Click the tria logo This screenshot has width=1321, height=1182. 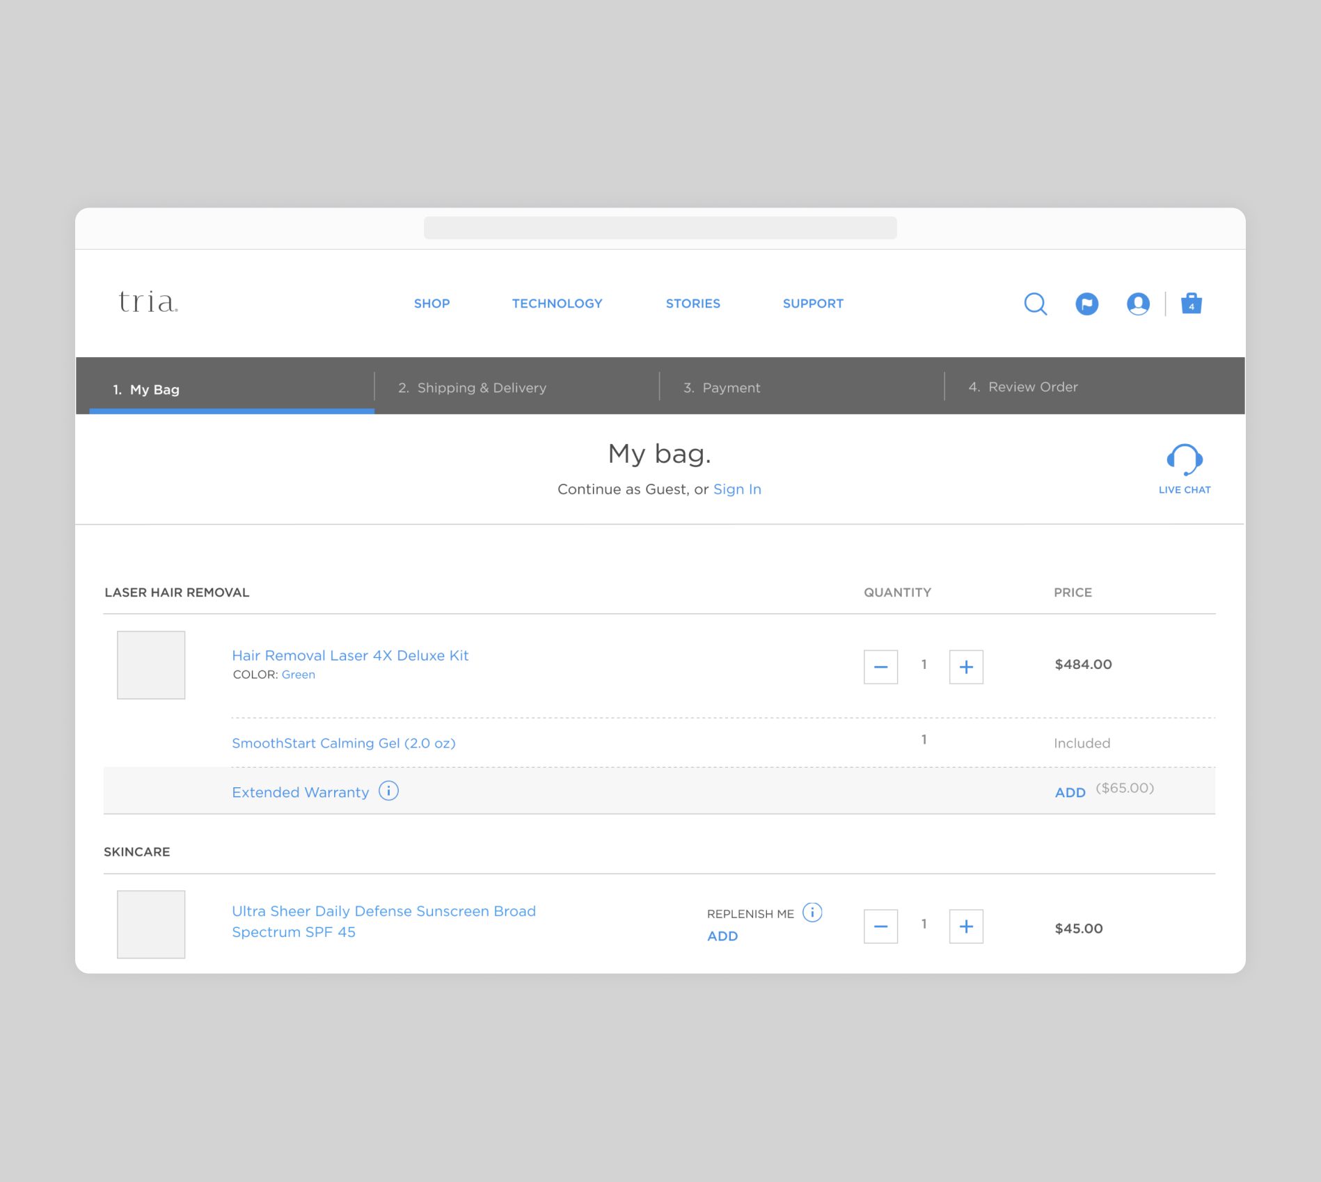[x=148, y=301]
